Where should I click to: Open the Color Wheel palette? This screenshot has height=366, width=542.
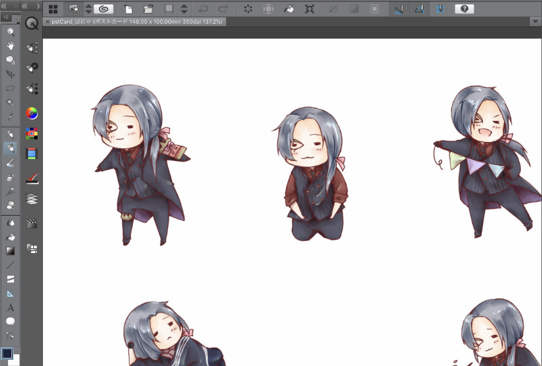coord(32,113)
